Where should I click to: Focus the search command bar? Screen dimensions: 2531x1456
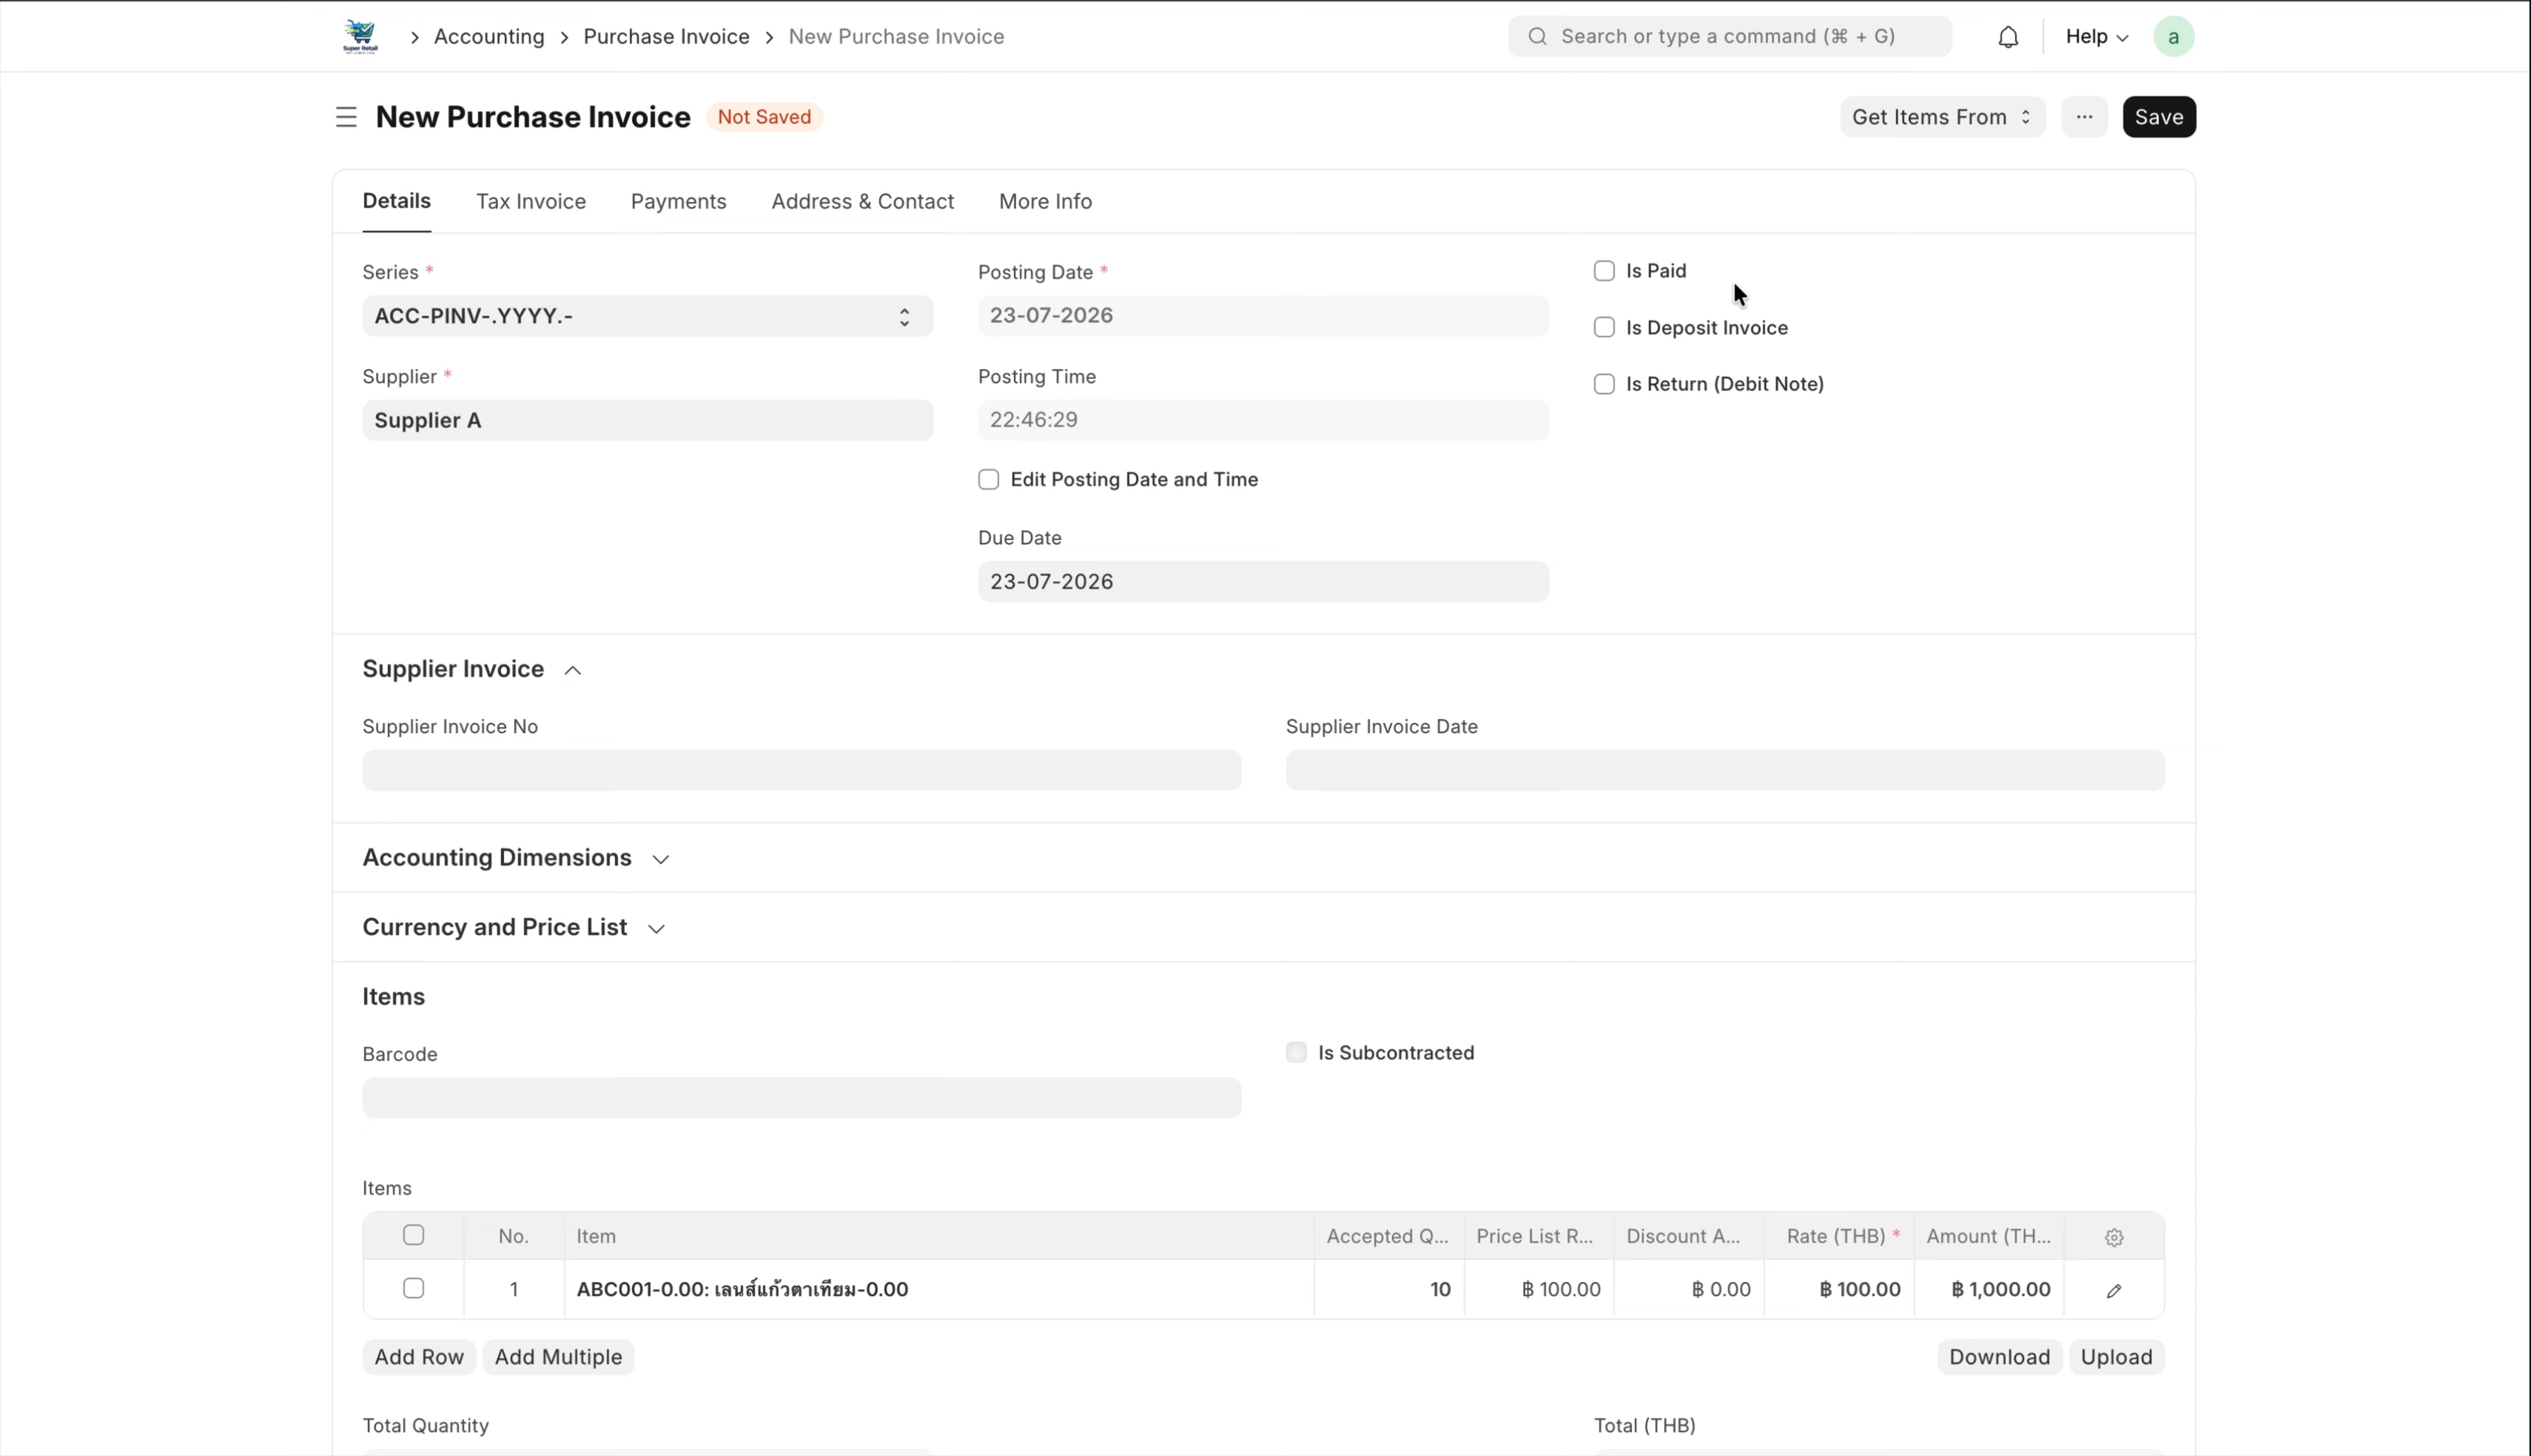[1730, 37]
